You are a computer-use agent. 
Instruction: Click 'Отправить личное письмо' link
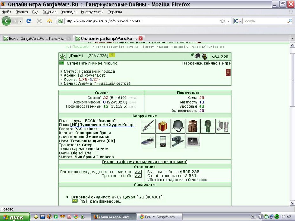pyautogui.click(x=92, y=63)
